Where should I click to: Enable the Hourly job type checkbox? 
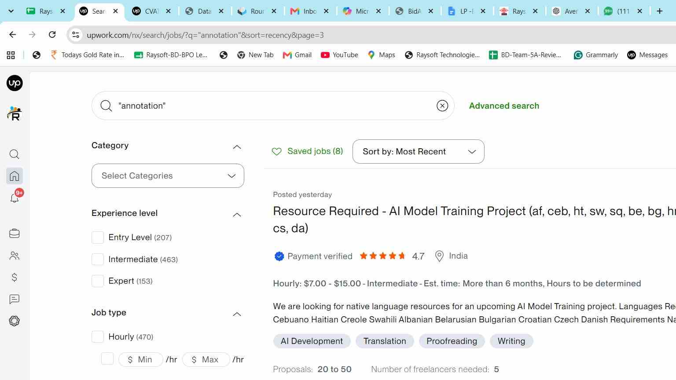[98, 337]
